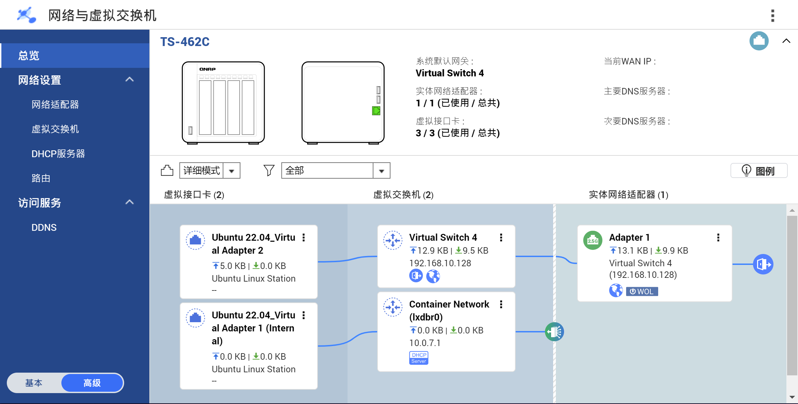The height and width of the screenshot is (404, 798).
Task: Click the view mode port icon beside 详细模式
Action: [167, 170]
